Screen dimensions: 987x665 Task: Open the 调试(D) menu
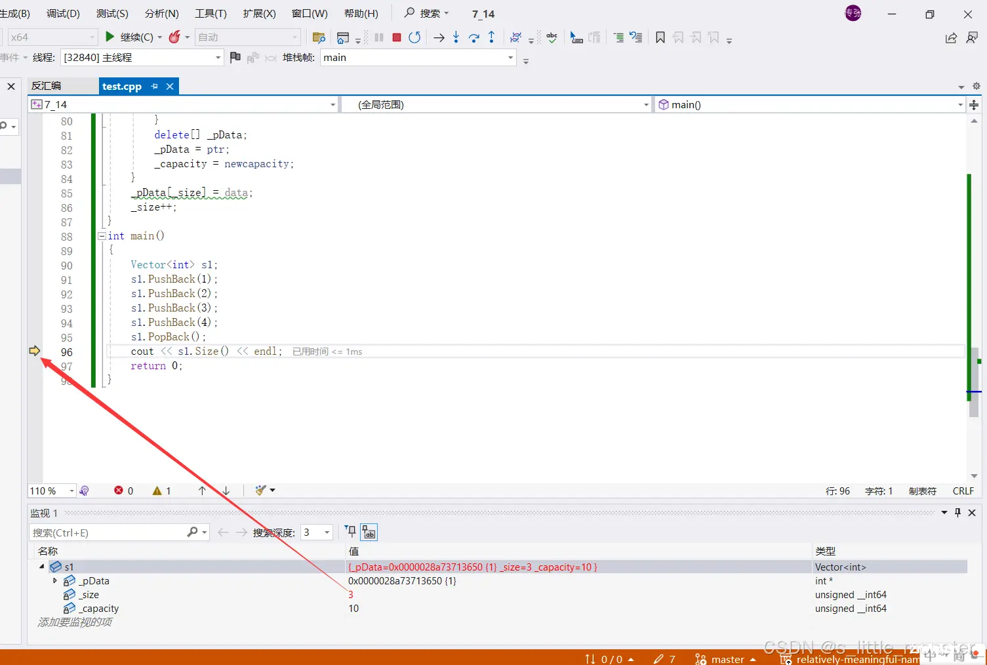pyautogui.click(x=63, y=13)
